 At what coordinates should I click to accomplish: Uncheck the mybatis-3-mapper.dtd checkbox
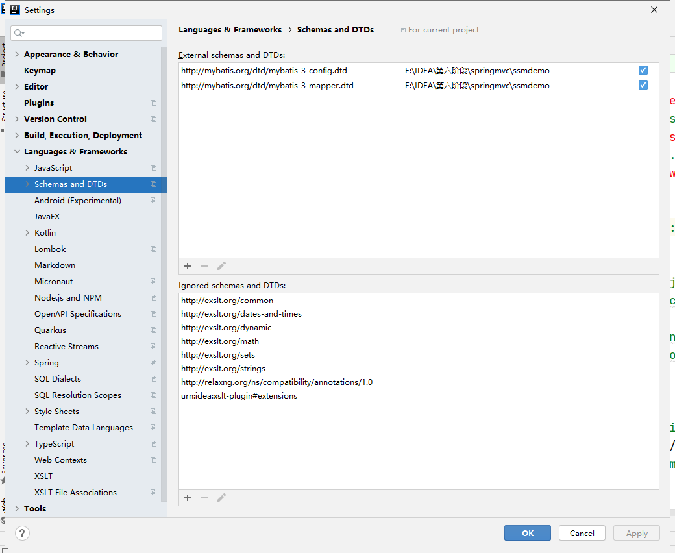pyautogui.click(x=643, y=85)
